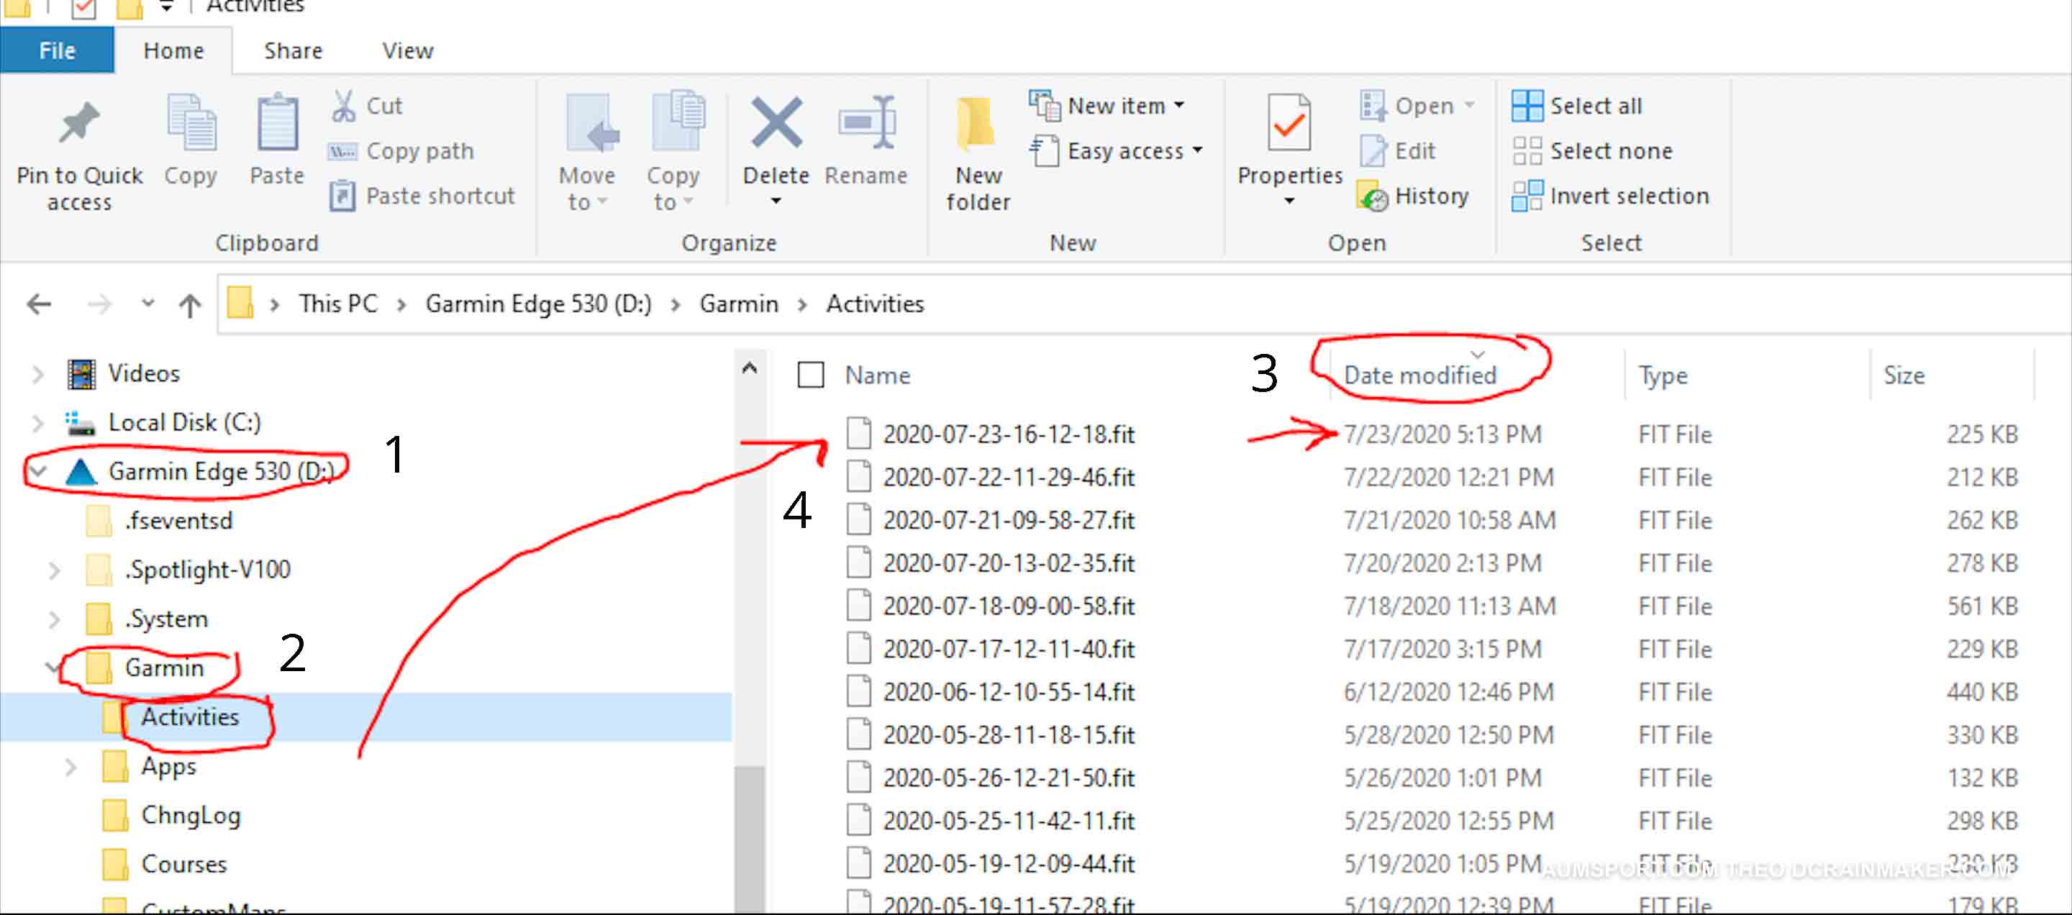
Task: Open the File menu tab
Action: [x=57, y=50]
